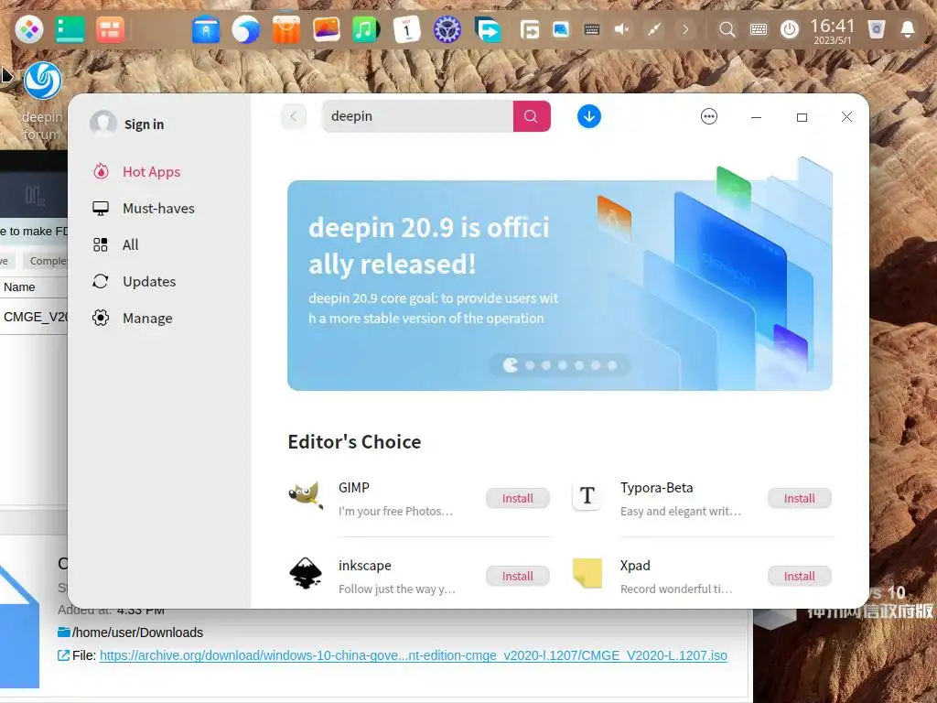The height and width of the screenshot is (703, 937).
Task: Click the picture tray plugin icon
Action: [x=561, y=28]
